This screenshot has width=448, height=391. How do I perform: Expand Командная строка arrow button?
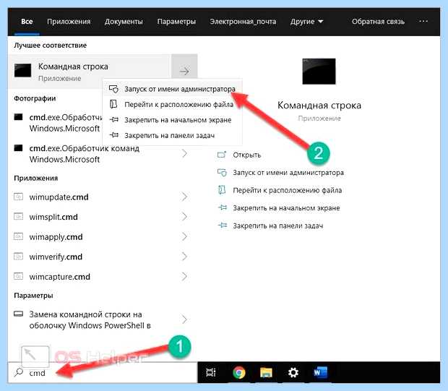pyautogui.click(x=184, y=71)
